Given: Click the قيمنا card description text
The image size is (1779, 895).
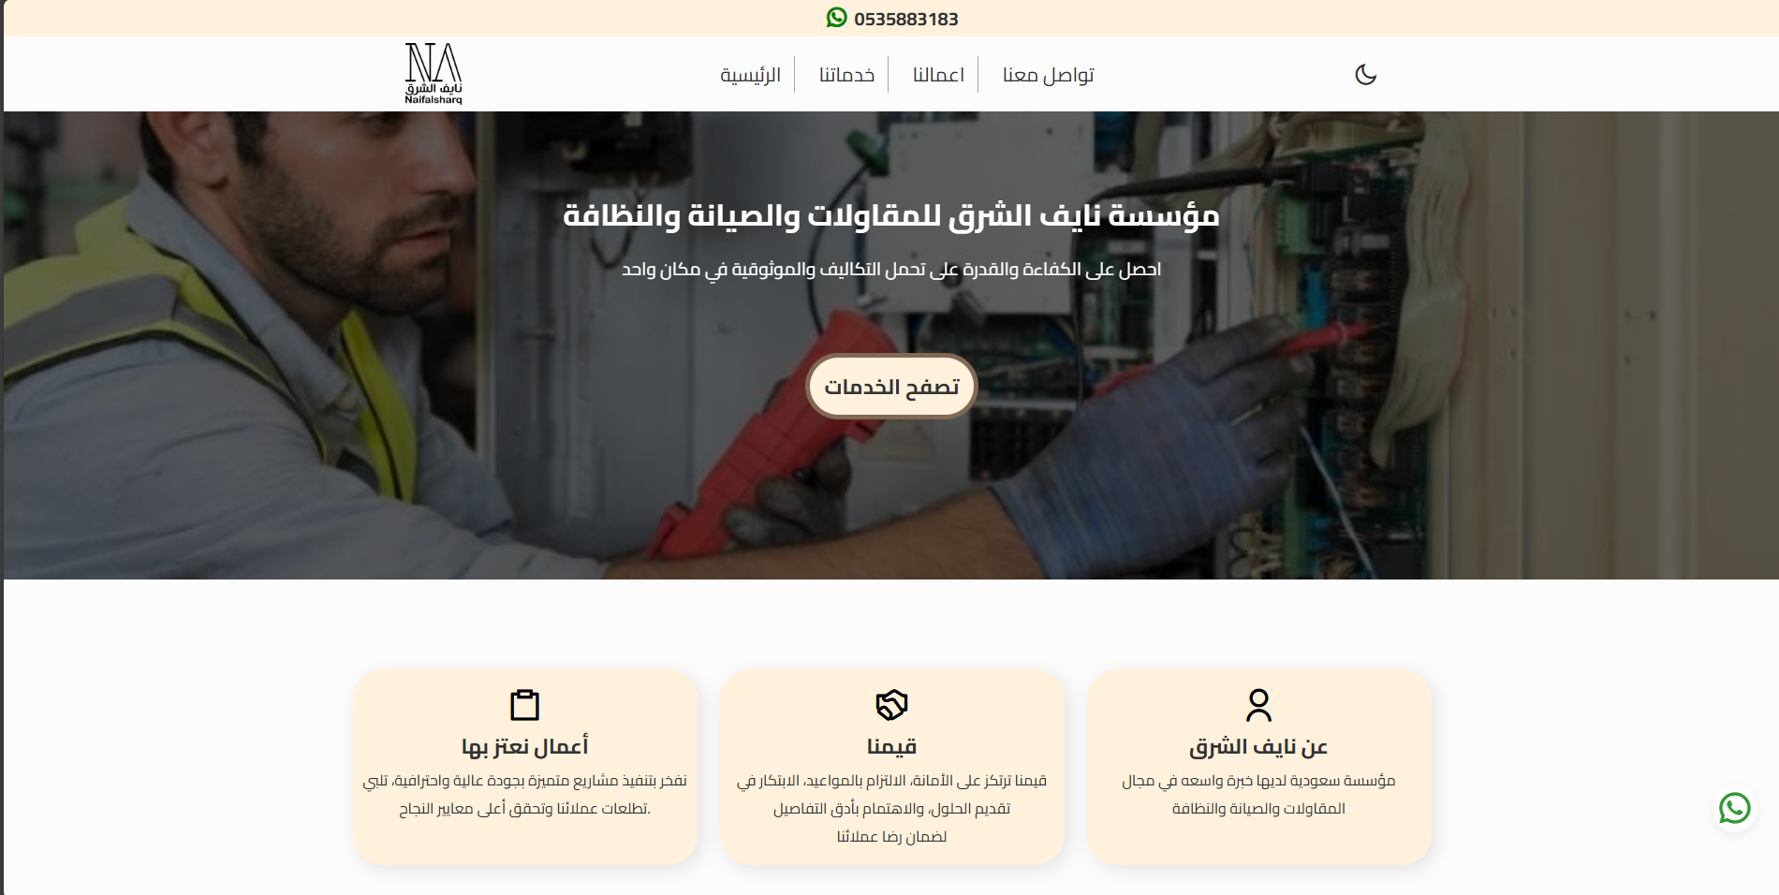Looking at the screenshot, I should click(x=891, y=808).
